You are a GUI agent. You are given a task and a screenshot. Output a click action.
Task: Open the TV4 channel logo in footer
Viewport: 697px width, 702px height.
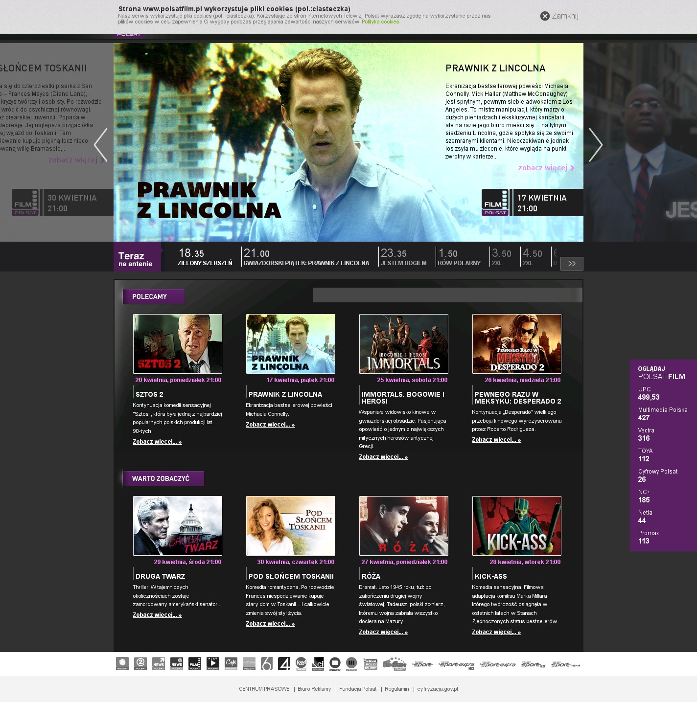284,663
